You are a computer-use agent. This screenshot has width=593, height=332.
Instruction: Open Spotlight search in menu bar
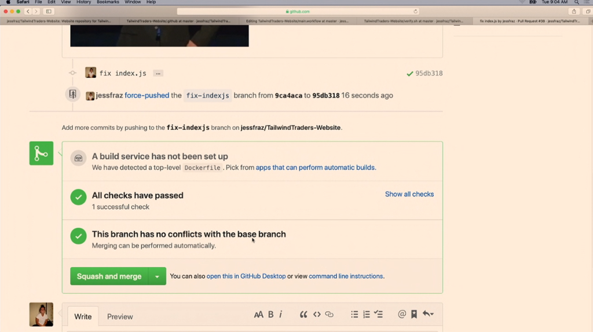[577, 2]
